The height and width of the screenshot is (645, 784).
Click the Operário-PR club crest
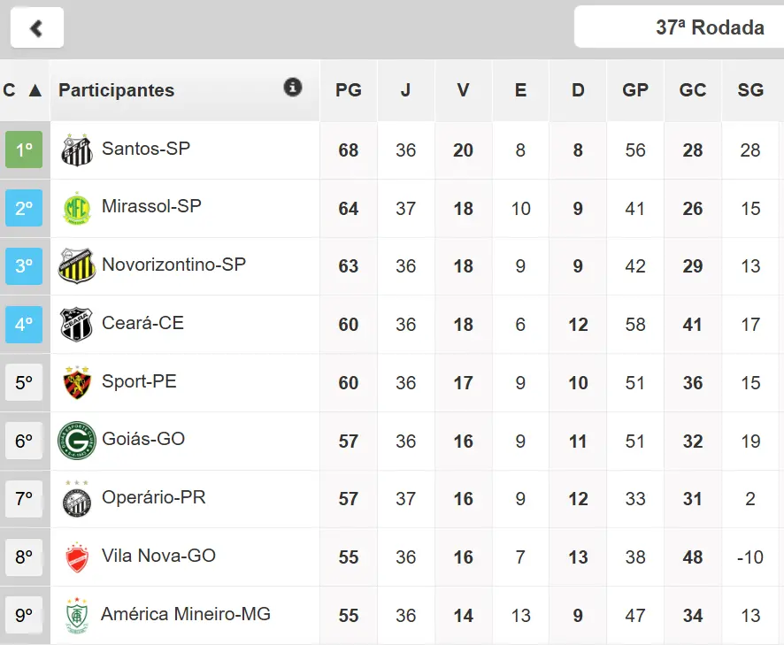(x=77, y=499)
